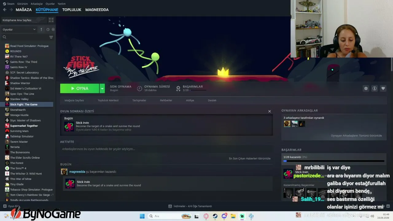
Task: Click the first friend avatar who played
Action: pyautogui.click(x=287, y=124)
